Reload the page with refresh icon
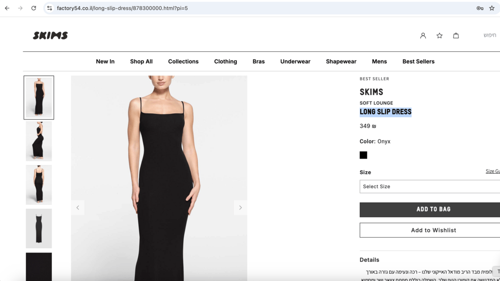This screenshot has height=281, width=500. click(x=34, y=8)
